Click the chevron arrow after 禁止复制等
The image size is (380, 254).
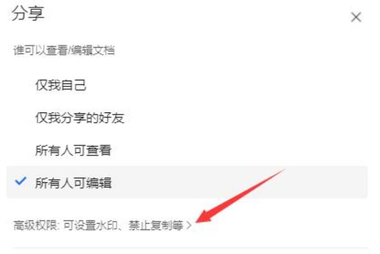click(189, 226)
